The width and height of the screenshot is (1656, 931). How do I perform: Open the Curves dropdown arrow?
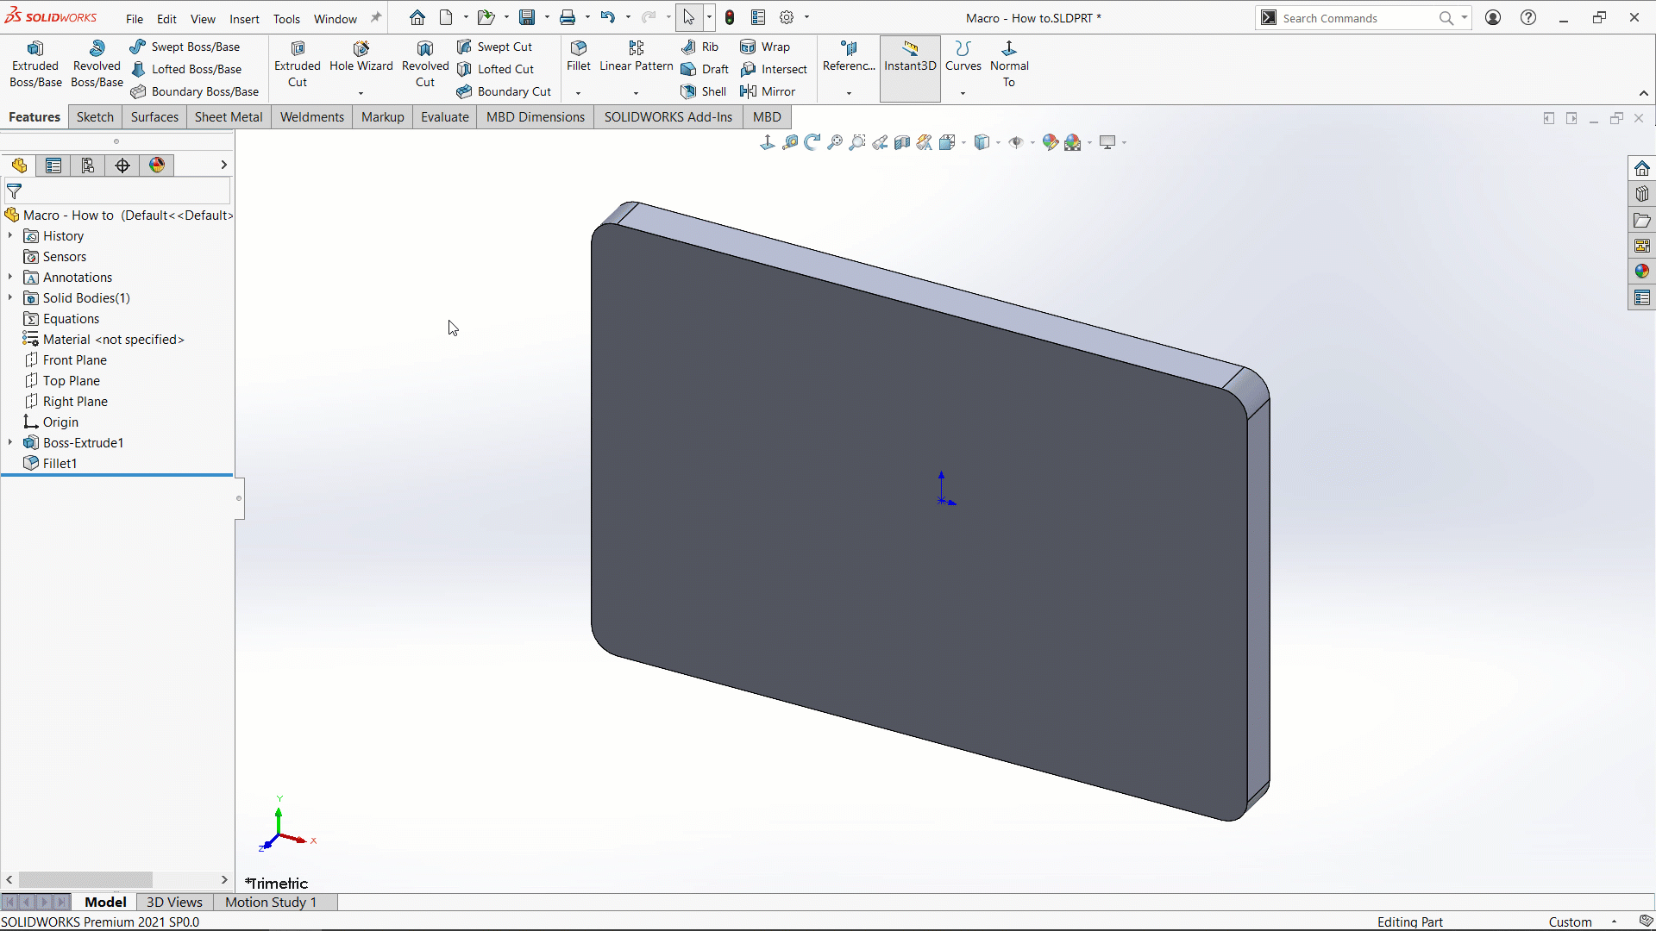click(963, 92)
